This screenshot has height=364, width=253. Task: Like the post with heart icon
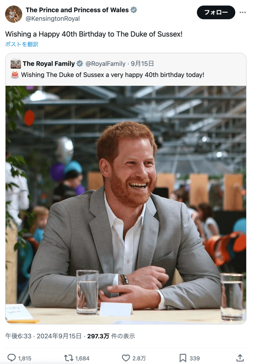126,358
